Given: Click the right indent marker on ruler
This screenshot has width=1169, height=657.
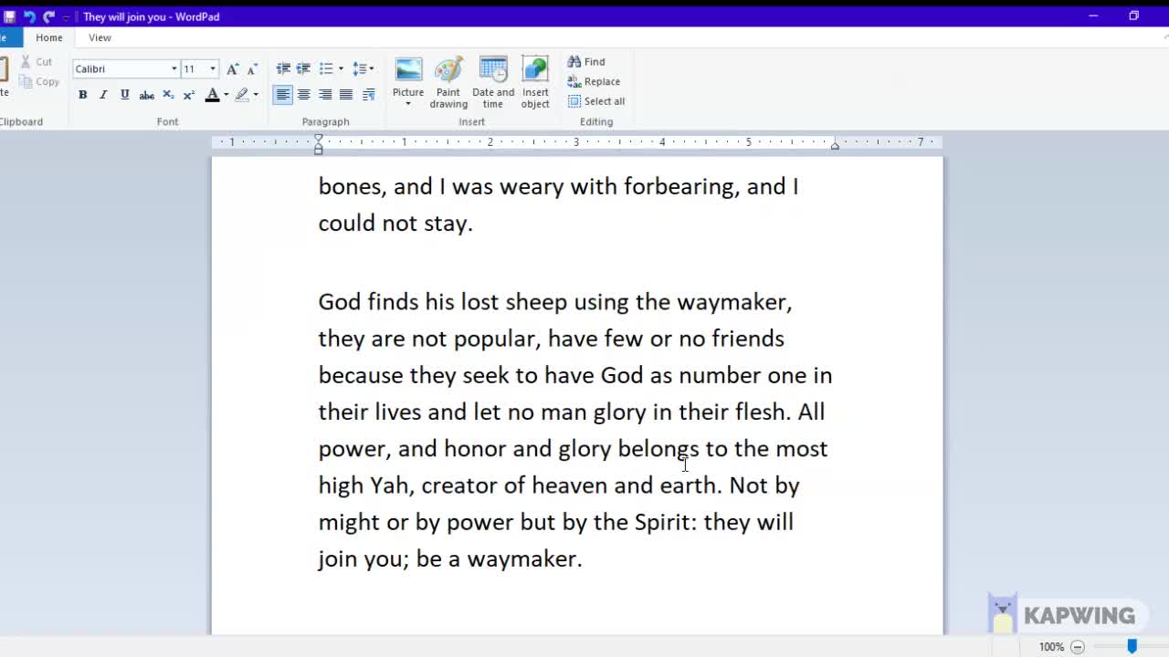Looking at the screenshot, I should click(835, 145).
